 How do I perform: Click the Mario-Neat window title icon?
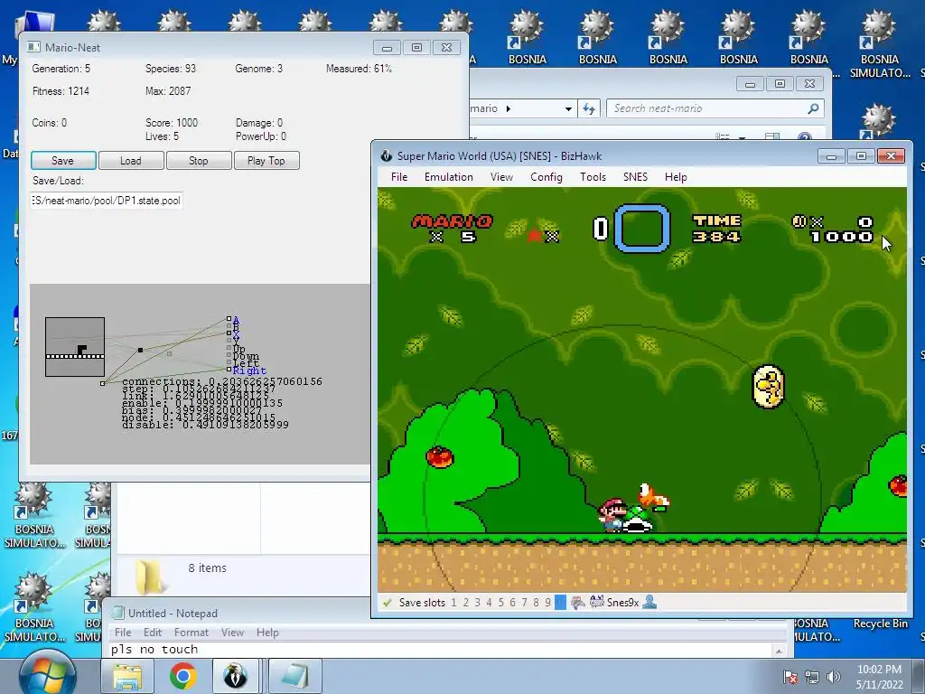click(33, 47)
